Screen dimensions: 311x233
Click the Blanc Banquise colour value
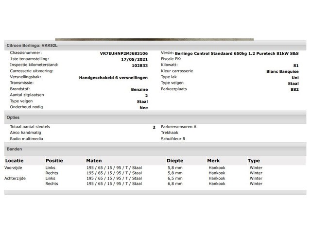(x=282, y=71)
